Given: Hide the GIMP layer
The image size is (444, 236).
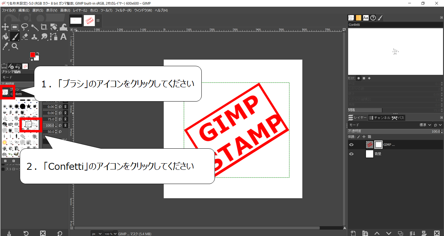Looking at the screenshot, I should coord(351,145).
